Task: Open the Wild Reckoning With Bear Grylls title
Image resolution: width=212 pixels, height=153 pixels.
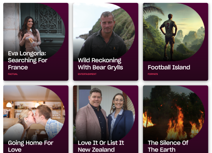Action: pos(100,64)
